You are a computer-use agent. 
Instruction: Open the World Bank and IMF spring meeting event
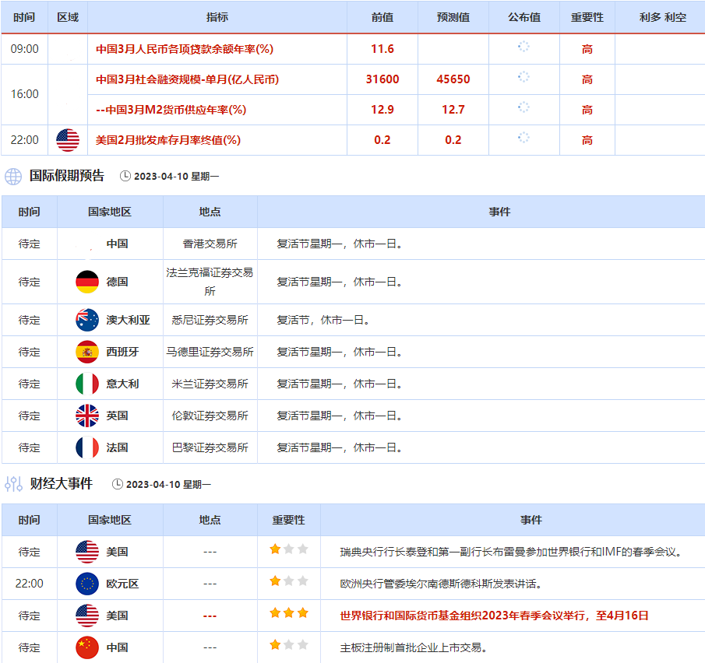(x=494, y=616)
